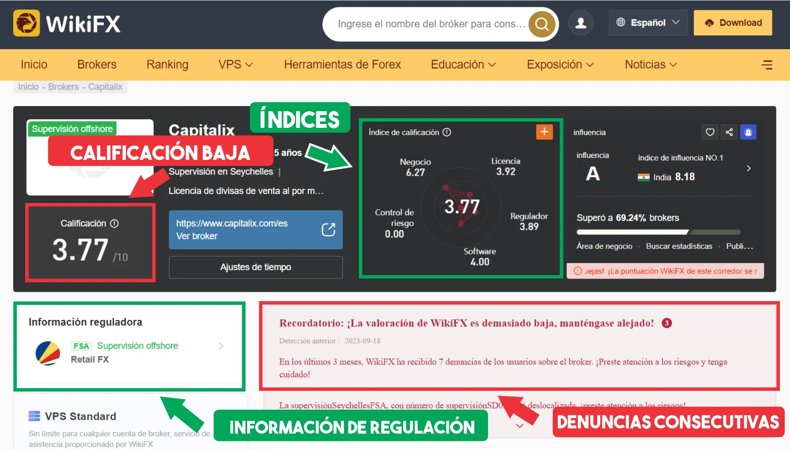Select the Área de negocio tab
Screen dimensions: 790x450
coord(604,246)
